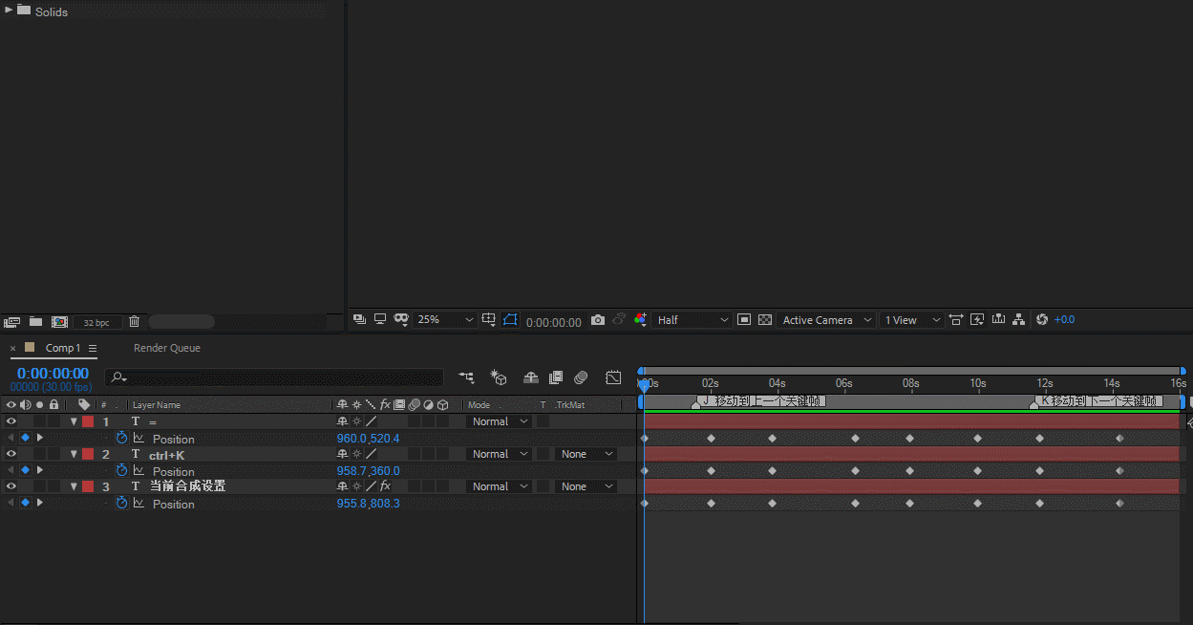1193x625 pixels.
Task: Open the Show Channel color management icon
Action: (x=640, y=319)
